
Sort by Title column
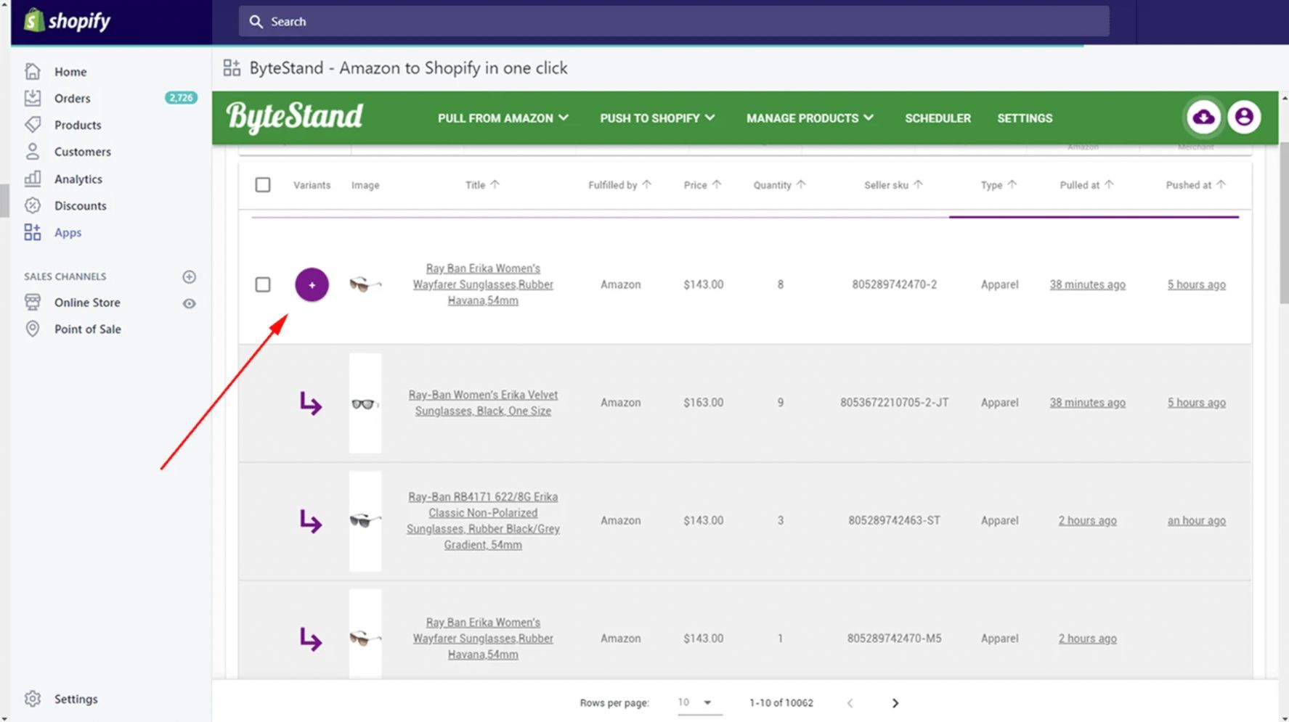coord(482,185)
